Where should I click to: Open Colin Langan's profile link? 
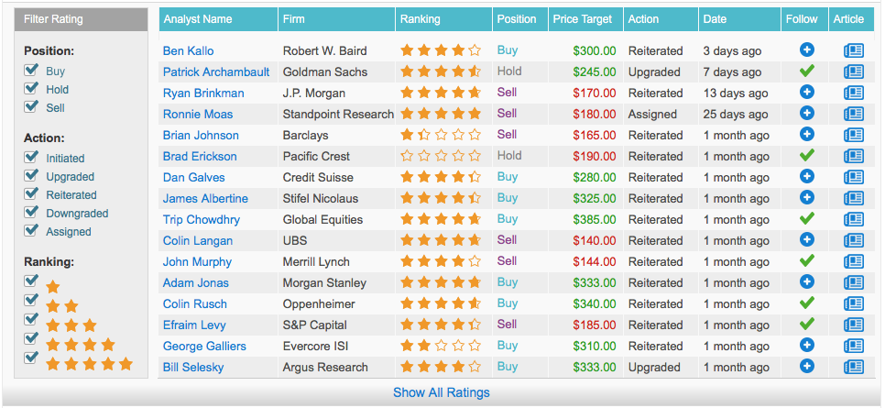coord(198,241)
